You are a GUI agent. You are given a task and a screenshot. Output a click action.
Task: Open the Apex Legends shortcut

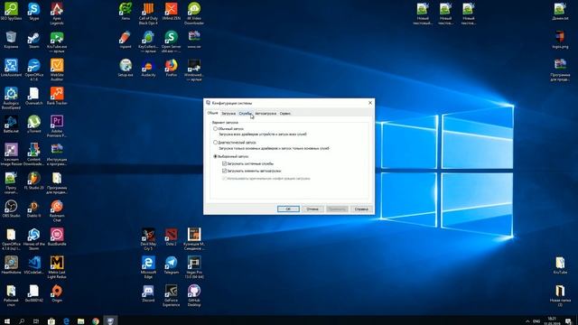(x=57, y=14)
